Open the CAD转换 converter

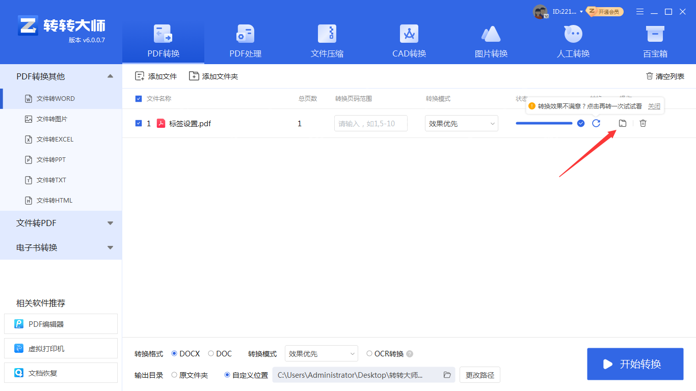pyautogui.click(x=409, y=41)
